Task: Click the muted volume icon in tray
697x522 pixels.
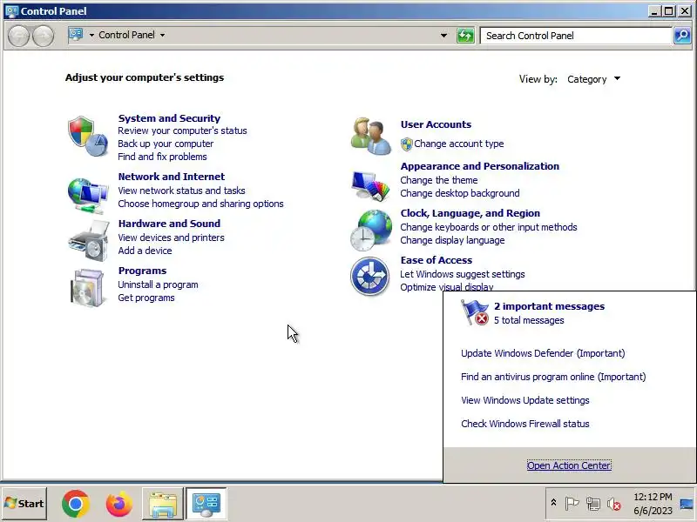Action: pyautogui.click(x=614, y=504)
